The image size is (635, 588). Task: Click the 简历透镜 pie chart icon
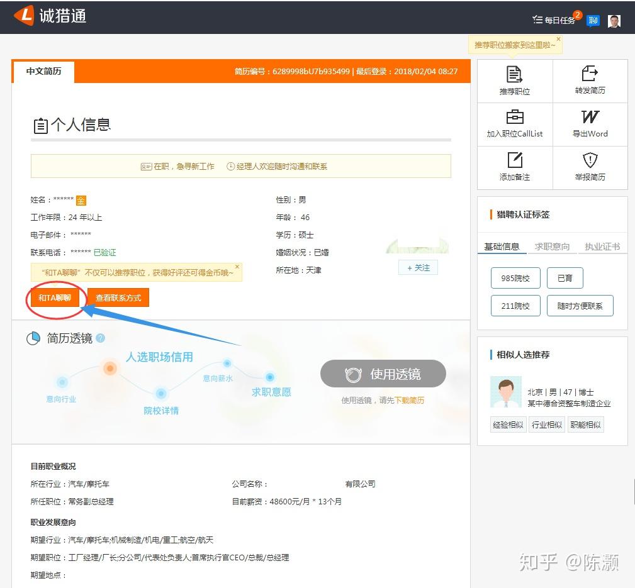pyautogui.click(x=33, y=338)
